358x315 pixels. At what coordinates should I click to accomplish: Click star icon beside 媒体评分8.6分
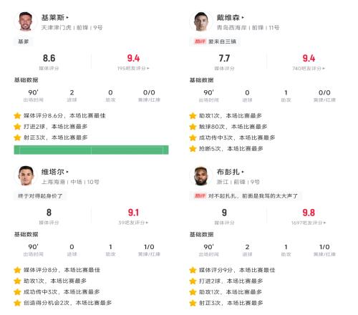pyautogui.click(x=17, y=116)
